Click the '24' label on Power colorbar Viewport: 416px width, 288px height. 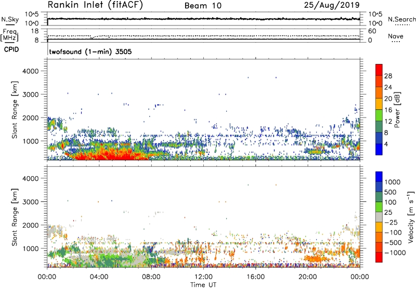click(x=388, y=87)
